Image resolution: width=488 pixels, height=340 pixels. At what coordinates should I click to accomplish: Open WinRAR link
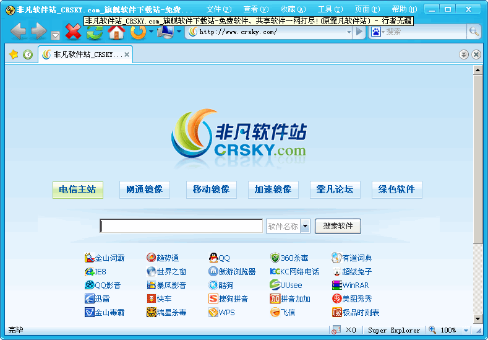tap(351, 285)
